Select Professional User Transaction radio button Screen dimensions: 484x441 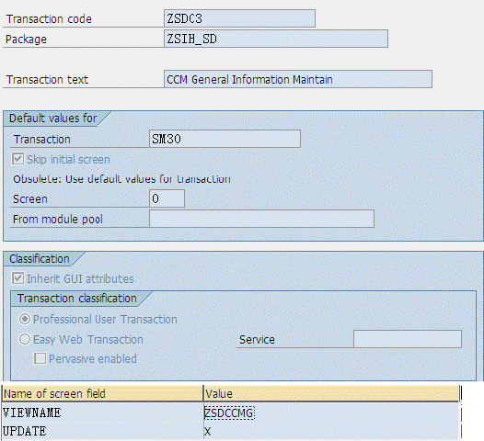(x=25, y=319)
